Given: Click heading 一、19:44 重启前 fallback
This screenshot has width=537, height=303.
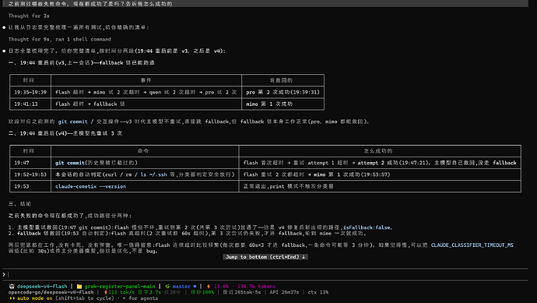Looking at the screenshot, I should pos(82,63).
